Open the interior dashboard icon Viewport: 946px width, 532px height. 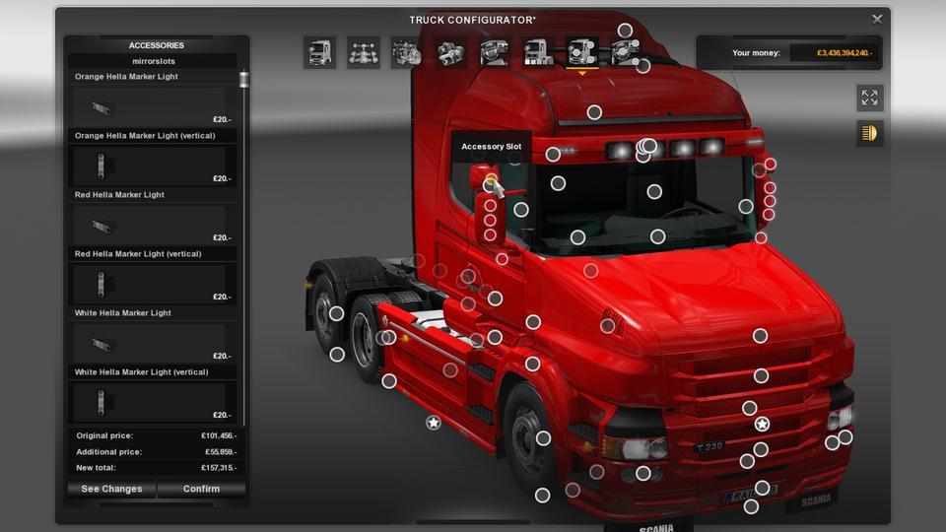pyautogui.click(x=494, y=52)
